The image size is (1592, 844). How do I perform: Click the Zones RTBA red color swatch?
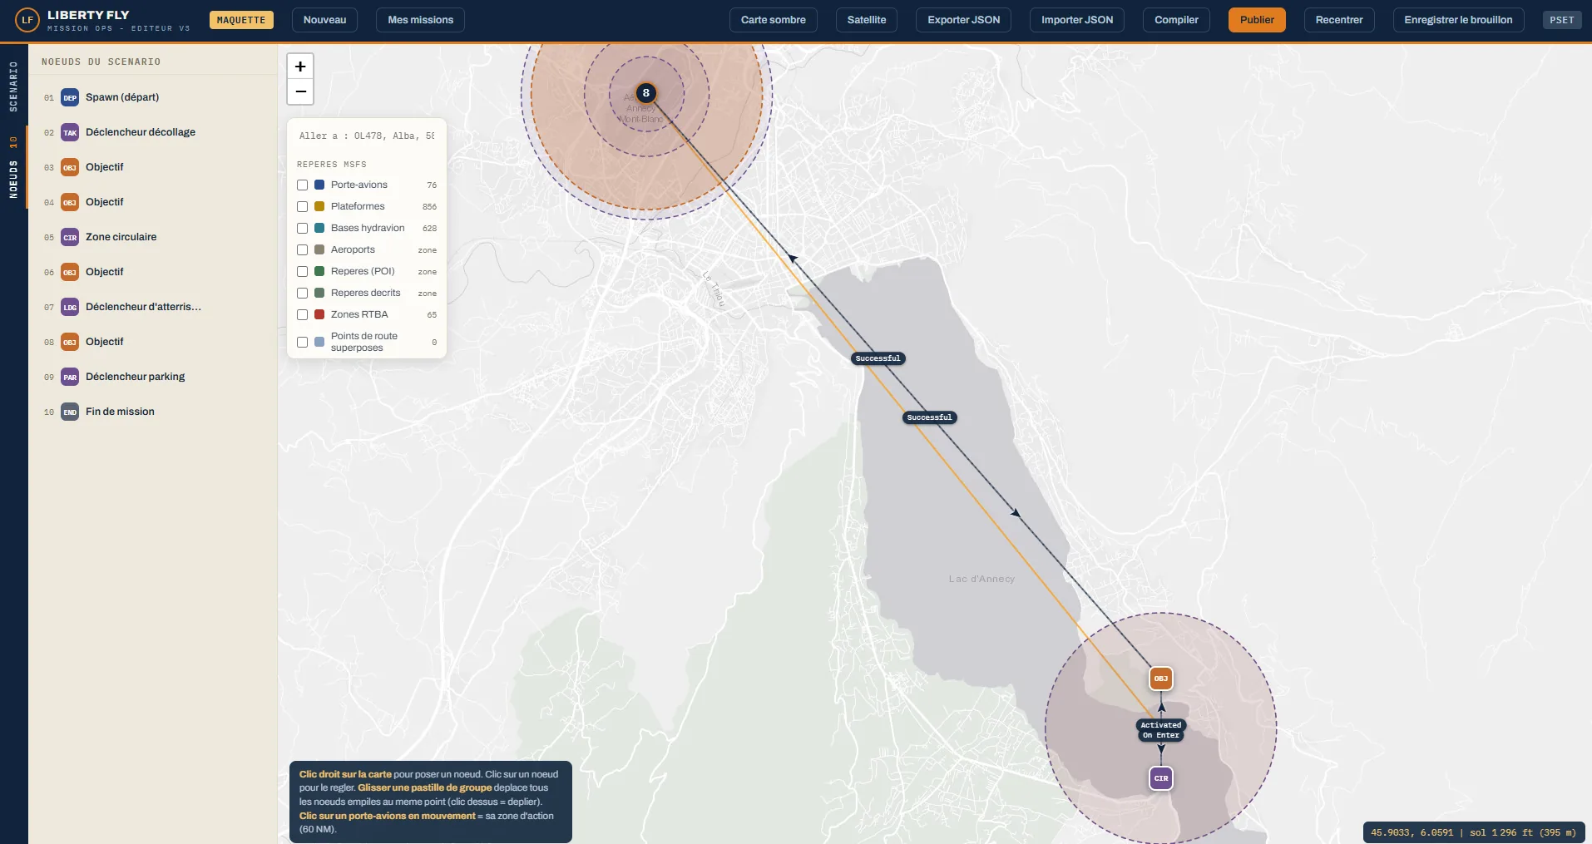click(x=319, y=314)
